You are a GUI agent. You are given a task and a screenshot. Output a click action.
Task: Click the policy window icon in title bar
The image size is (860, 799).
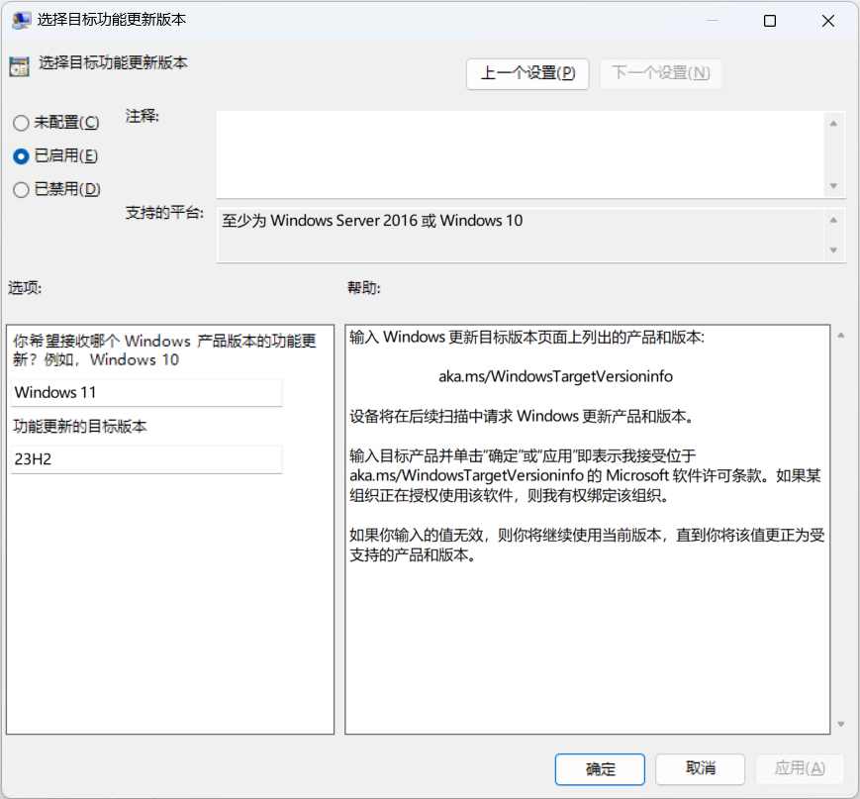point(20,20)
